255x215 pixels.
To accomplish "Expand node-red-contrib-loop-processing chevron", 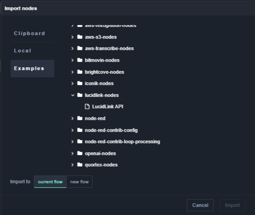I will pyautogui.click(x=72, y=142).
